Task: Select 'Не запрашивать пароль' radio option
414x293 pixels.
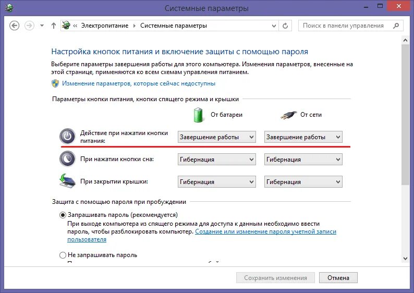Action: pyautogui.click(x=63, y=255)
